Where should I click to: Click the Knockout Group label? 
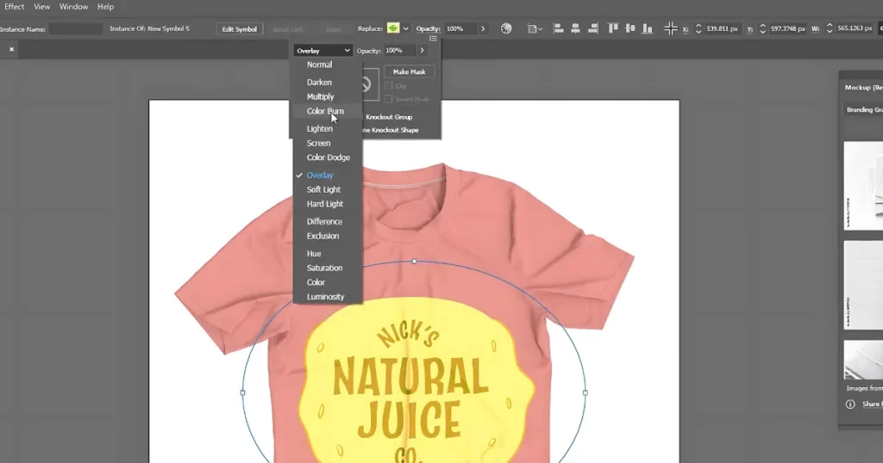[389, 117]
